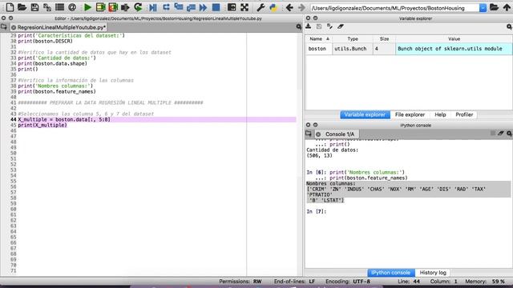Screen dimensions: 513x288
Task: Save data as icon in Variable explorer
Action: click(x=319, y=26)
